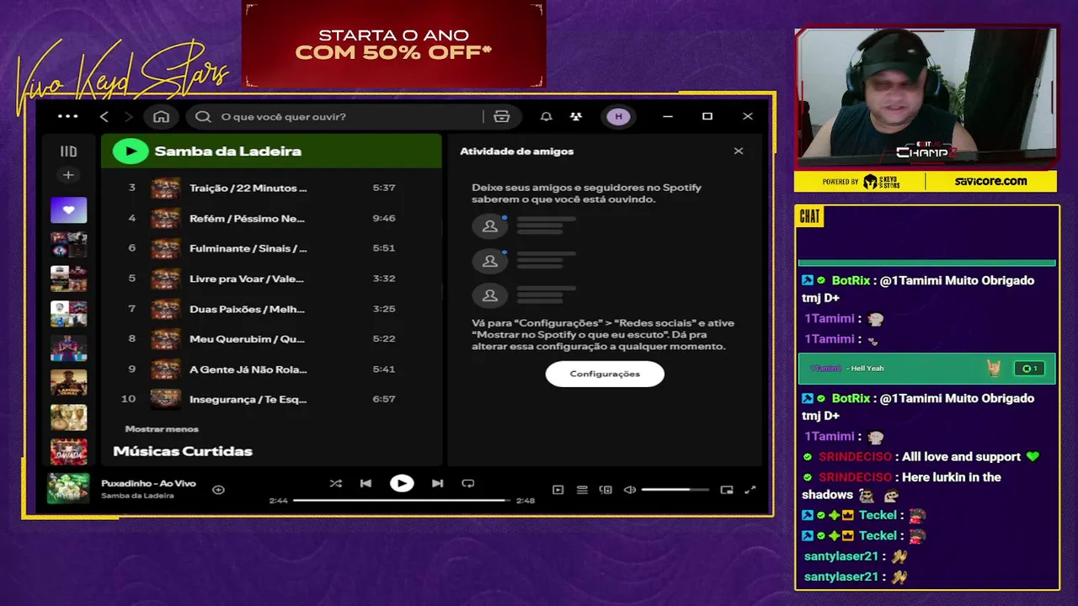Mute with the volume speaker icon

tap(629, 489)
